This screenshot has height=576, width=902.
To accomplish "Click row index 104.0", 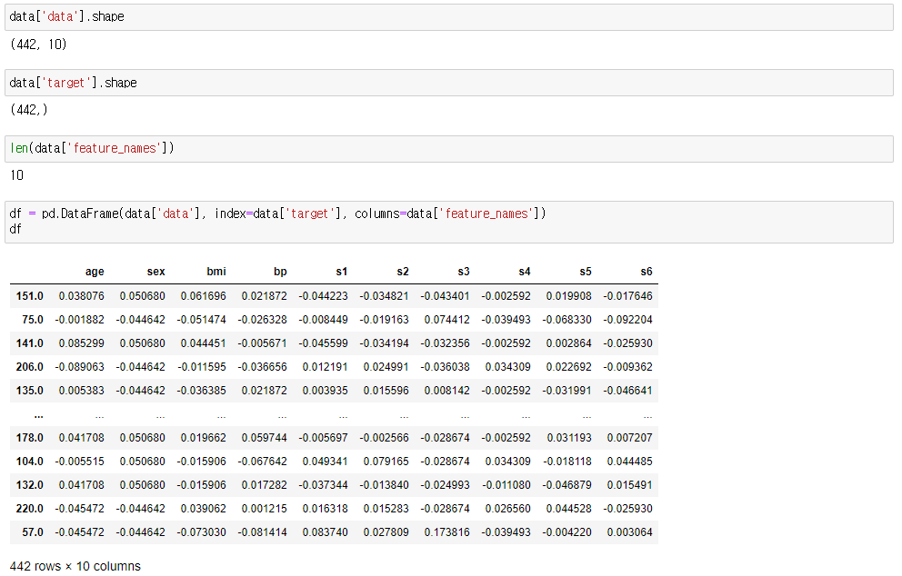I will [29, 461].
